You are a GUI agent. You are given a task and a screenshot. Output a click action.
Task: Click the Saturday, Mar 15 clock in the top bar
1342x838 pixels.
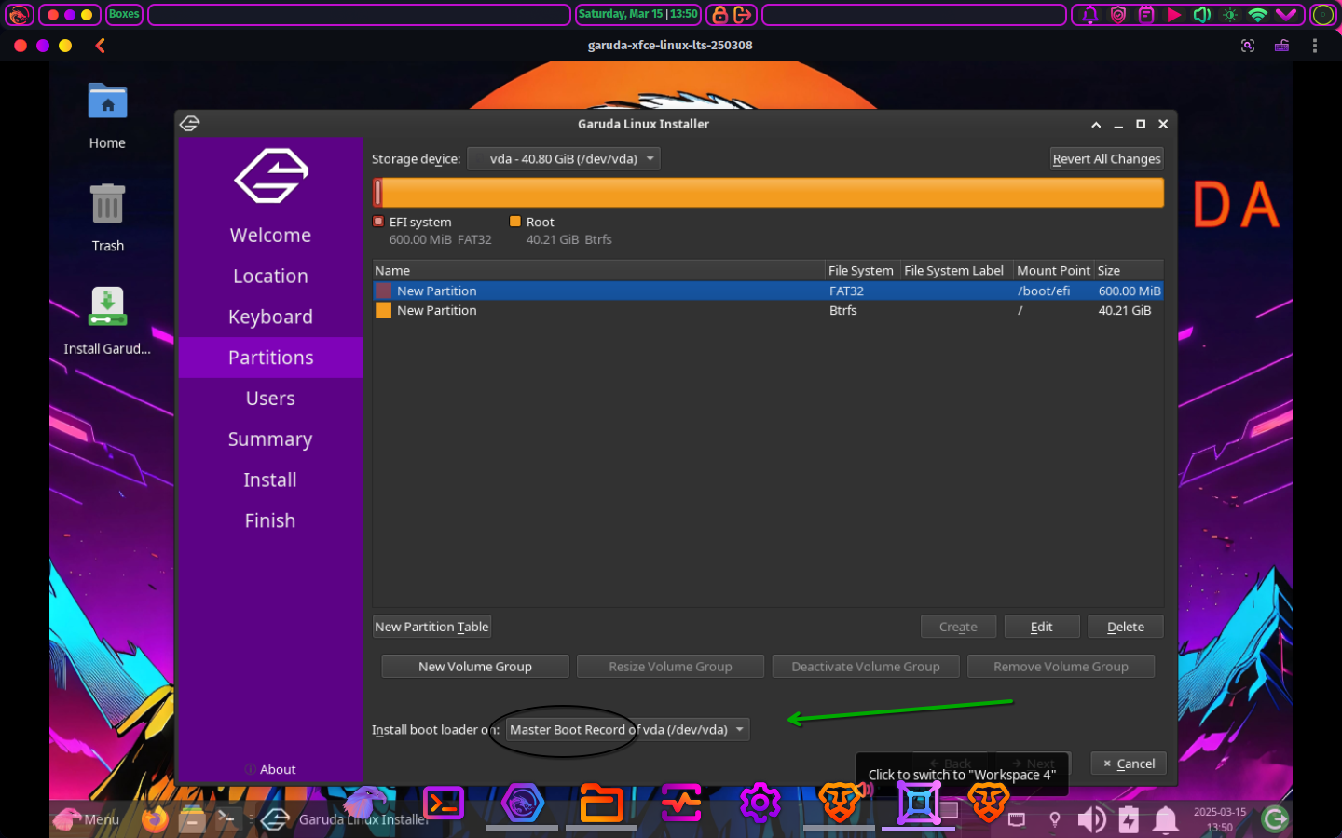[638, 15]
